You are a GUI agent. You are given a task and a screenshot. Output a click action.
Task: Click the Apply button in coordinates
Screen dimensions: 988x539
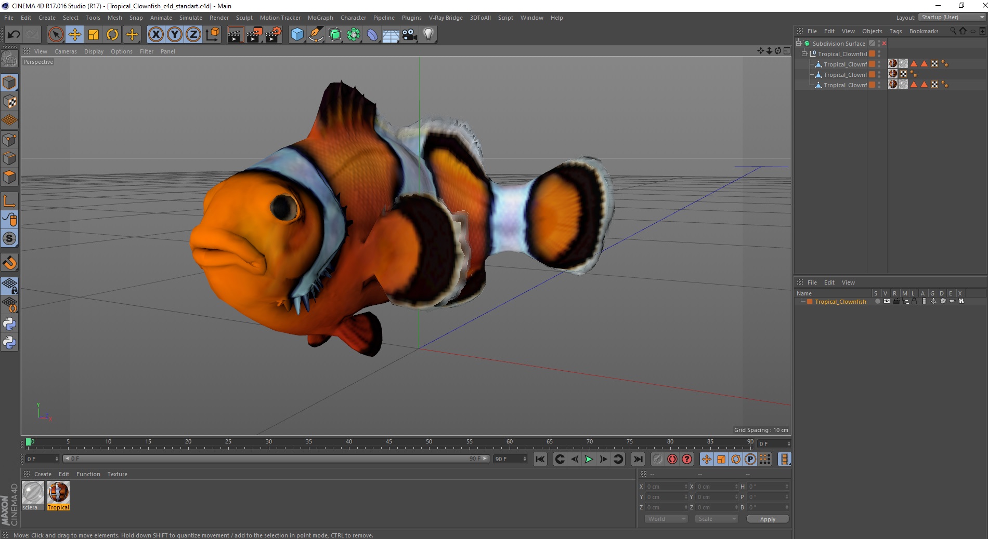tap(768, 519)
